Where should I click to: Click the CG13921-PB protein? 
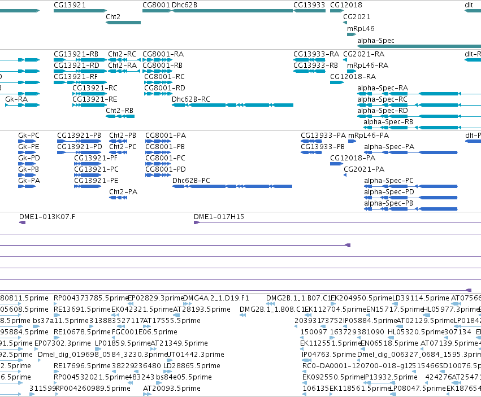(x=79, y=141)
